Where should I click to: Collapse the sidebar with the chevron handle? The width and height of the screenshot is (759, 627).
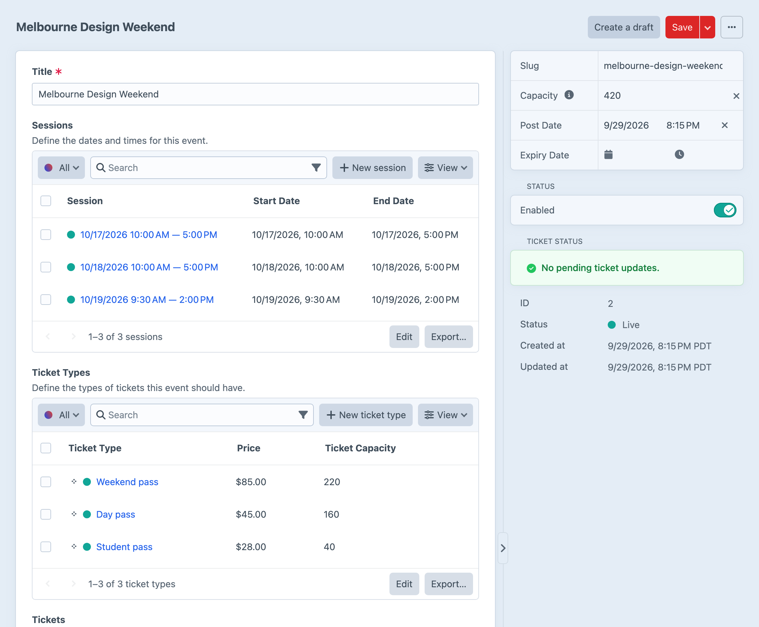point(503,548)
